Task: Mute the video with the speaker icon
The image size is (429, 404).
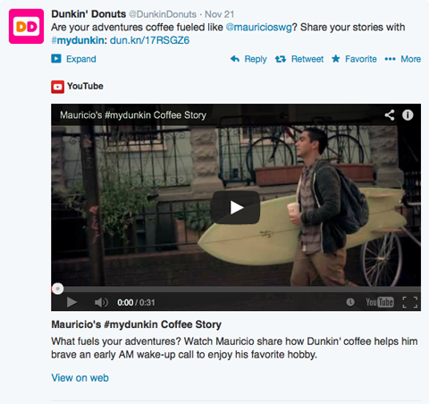Action: [101, 302]
